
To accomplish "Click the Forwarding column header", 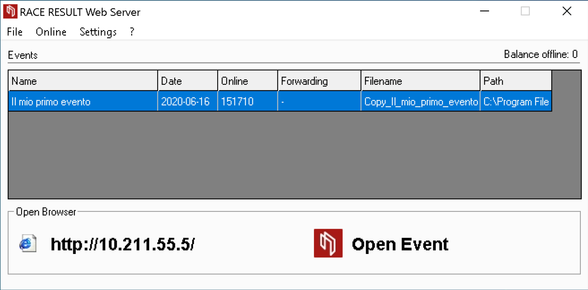I will point(319,81).
